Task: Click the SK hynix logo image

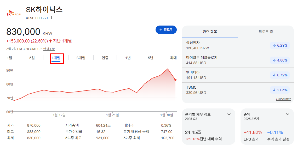Action: 13,13
